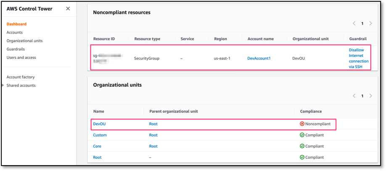386x171 pixels.
Task: Open Guardrails in the sidebar
Action: pyautogui.click(x=16, y=49)
